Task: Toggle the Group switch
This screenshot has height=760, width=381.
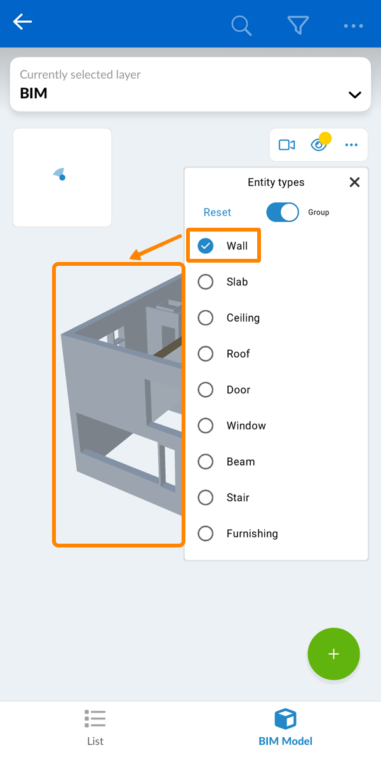Action: 283,213
